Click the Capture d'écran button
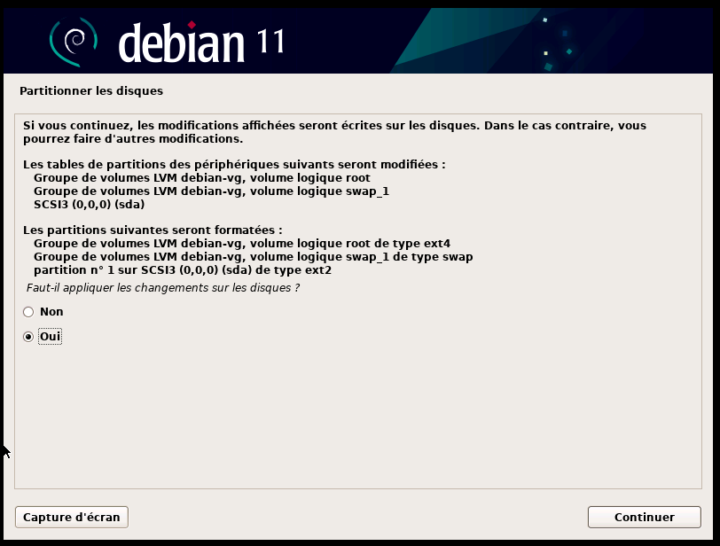Screen dimensions: 720x546 pyautogui.click(x=72, y=517)
